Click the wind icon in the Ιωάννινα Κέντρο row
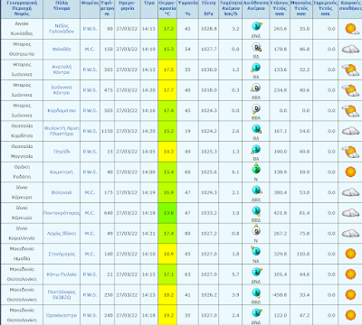Viewport: 362px width, 325px height. pos(256,88)
